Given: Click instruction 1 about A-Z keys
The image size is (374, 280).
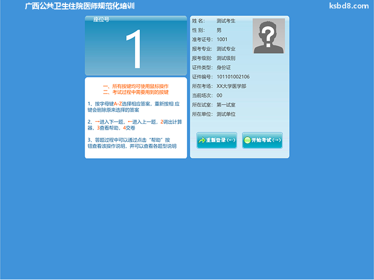Looking at the screenshot, I should pos(134,107).
